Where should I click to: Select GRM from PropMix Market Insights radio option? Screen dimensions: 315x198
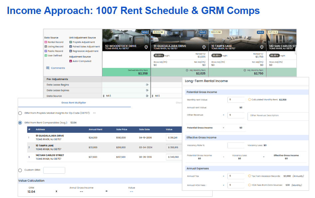coord(20,113)
